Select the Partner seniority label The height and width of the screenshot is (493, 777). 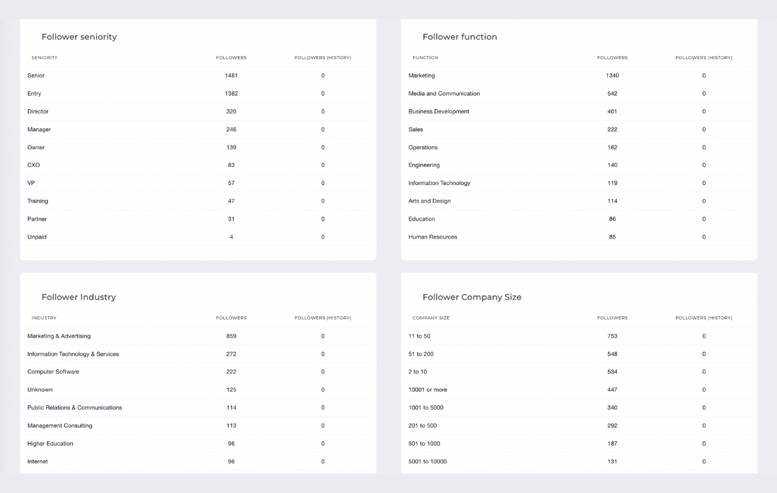click(37, 219)
